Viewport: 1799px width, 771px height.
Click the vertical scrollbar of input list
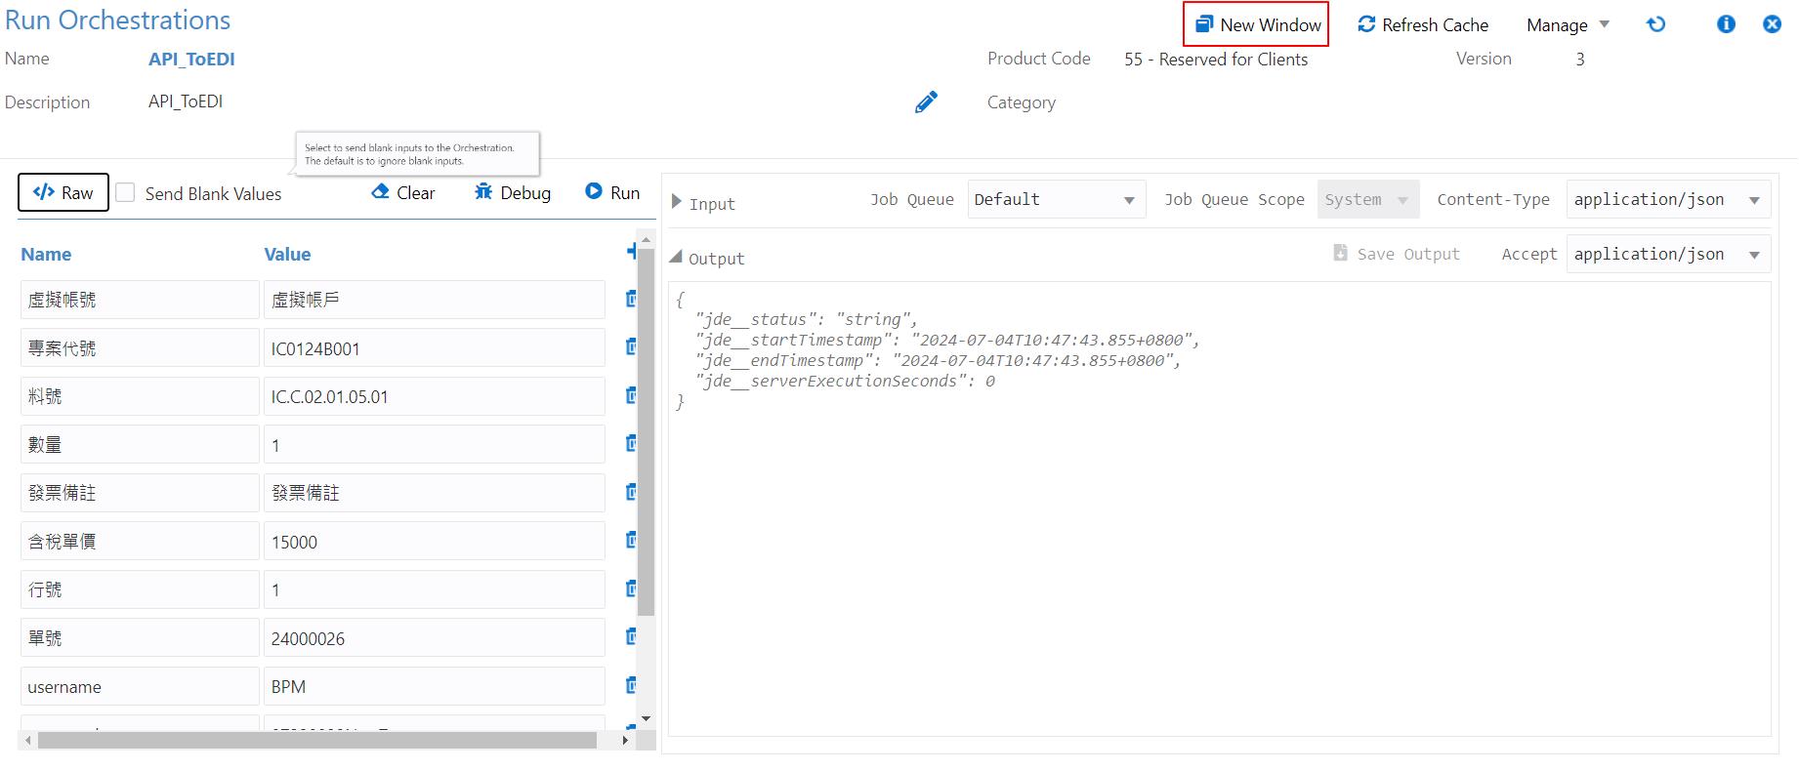coord(646,431)
